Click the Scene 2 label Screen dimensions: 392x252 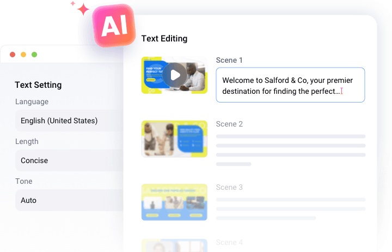pyautogui.click(x=229, y=124)
